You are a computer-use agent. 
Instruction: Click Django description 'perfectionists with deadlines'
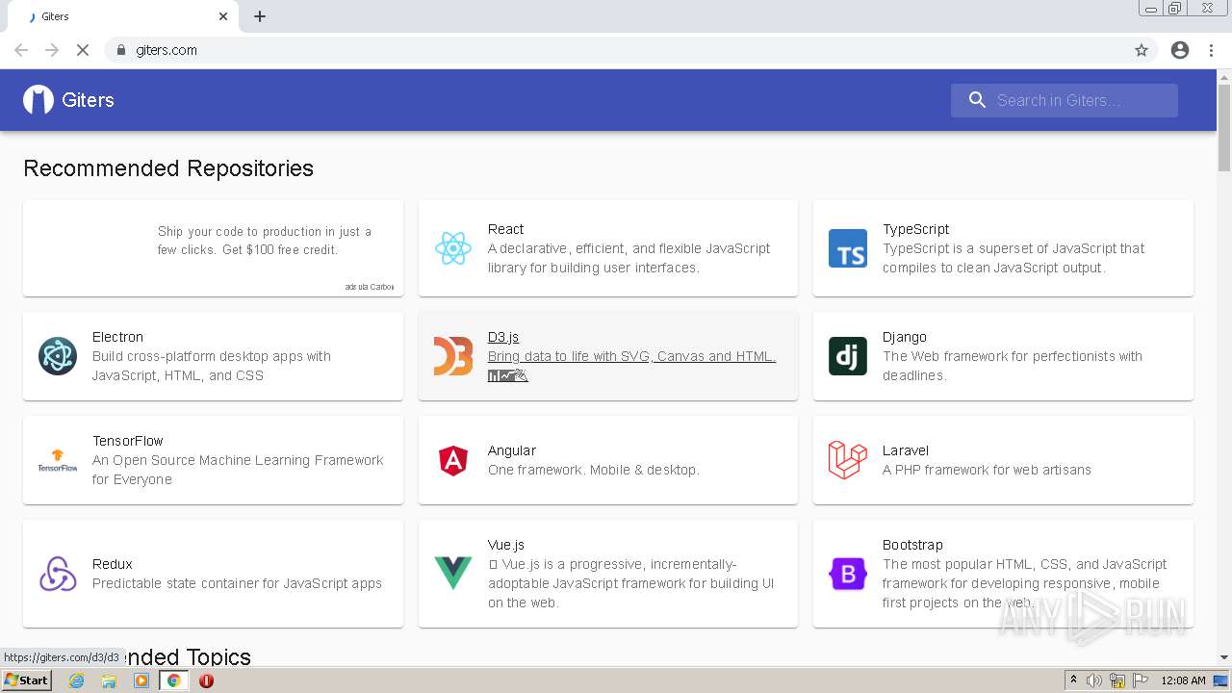click(1013, 366)
